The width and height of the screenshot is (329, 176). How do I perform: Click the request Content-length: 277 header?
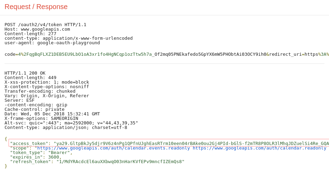point(30,34)
